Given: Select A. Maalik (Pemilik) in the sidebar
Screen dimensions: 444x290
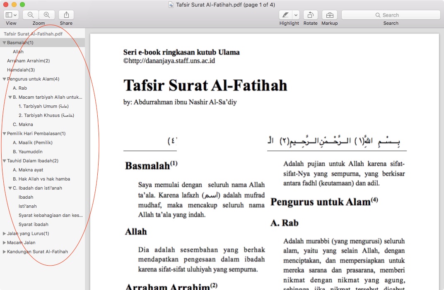Looking at the screenshot, I should coord(33,143).
